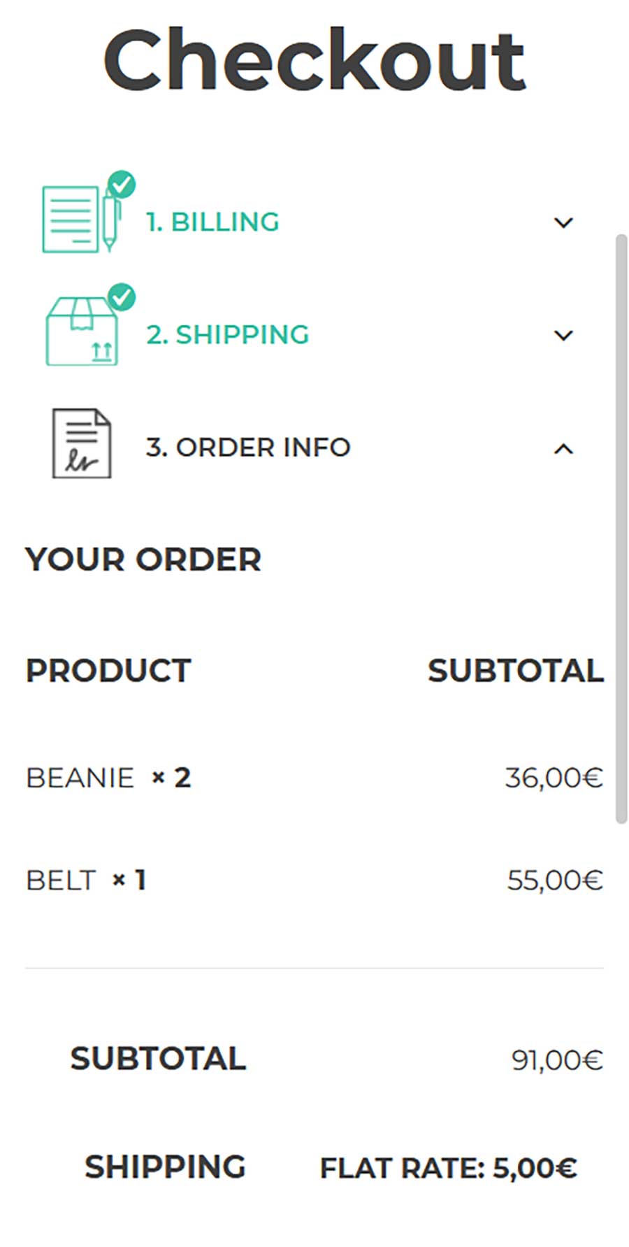Expand the Shipping section chevron

tap(563, 336)
